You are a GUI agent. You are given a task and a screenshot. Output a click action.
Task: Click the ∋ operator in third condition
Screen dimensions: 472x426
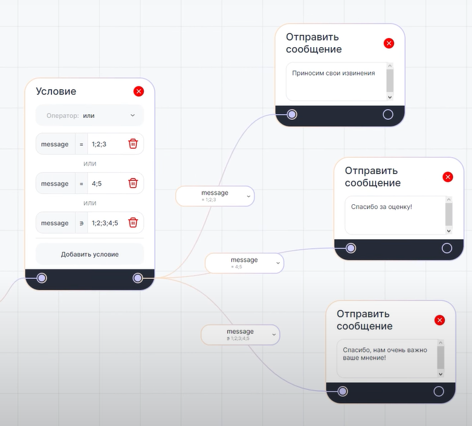tap(82, 223)
